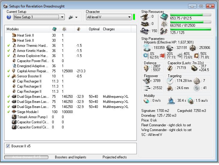Select the third Dual Giga Beam Laser row
This screenshot has width=219, height=165.
71,107
